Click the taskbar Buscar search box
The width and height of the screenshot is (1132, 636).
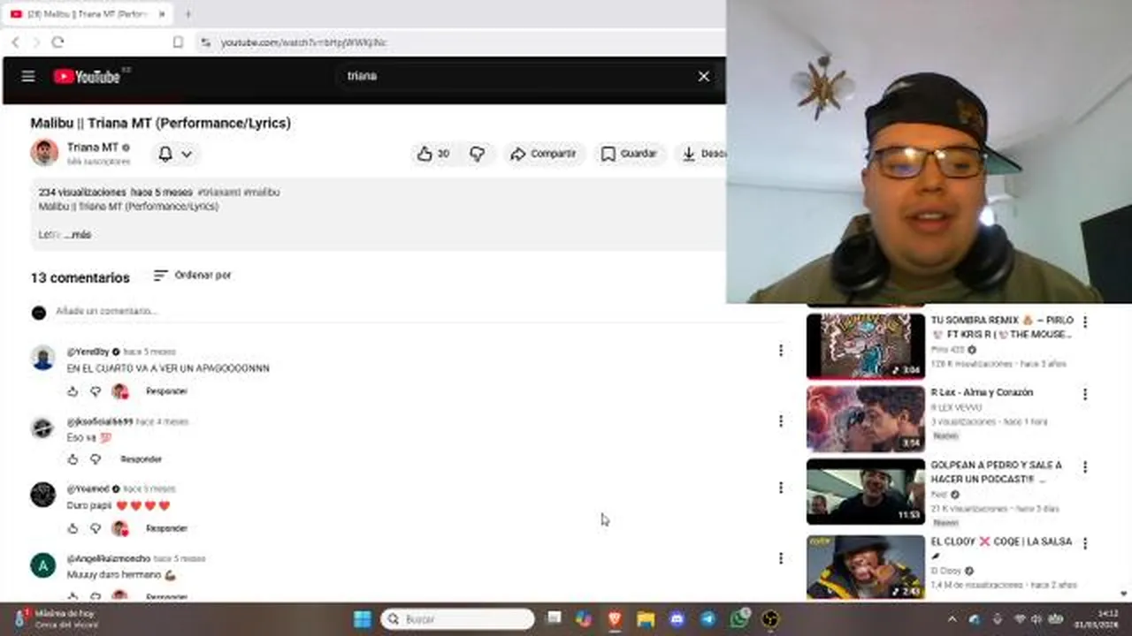click(457, 619)
